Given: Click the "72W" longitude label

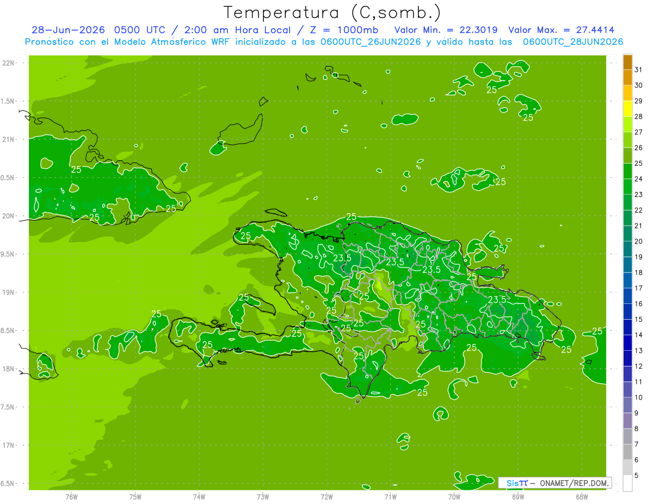Looking at the screenshot, I should click(326, 496).
